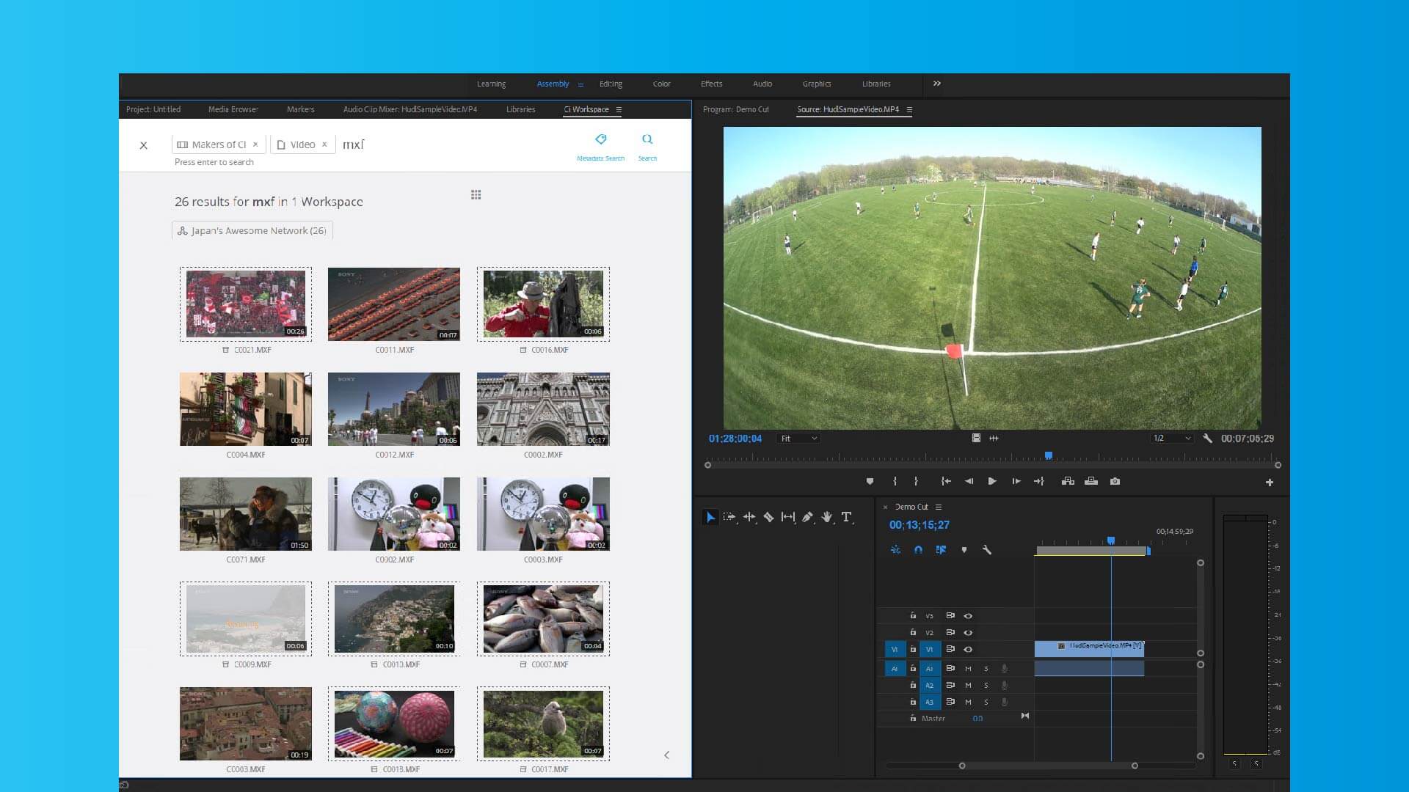Click Japan's Awesome Network (26) filter
Screen dimensions: 1409x792
(x=252, y=231)
